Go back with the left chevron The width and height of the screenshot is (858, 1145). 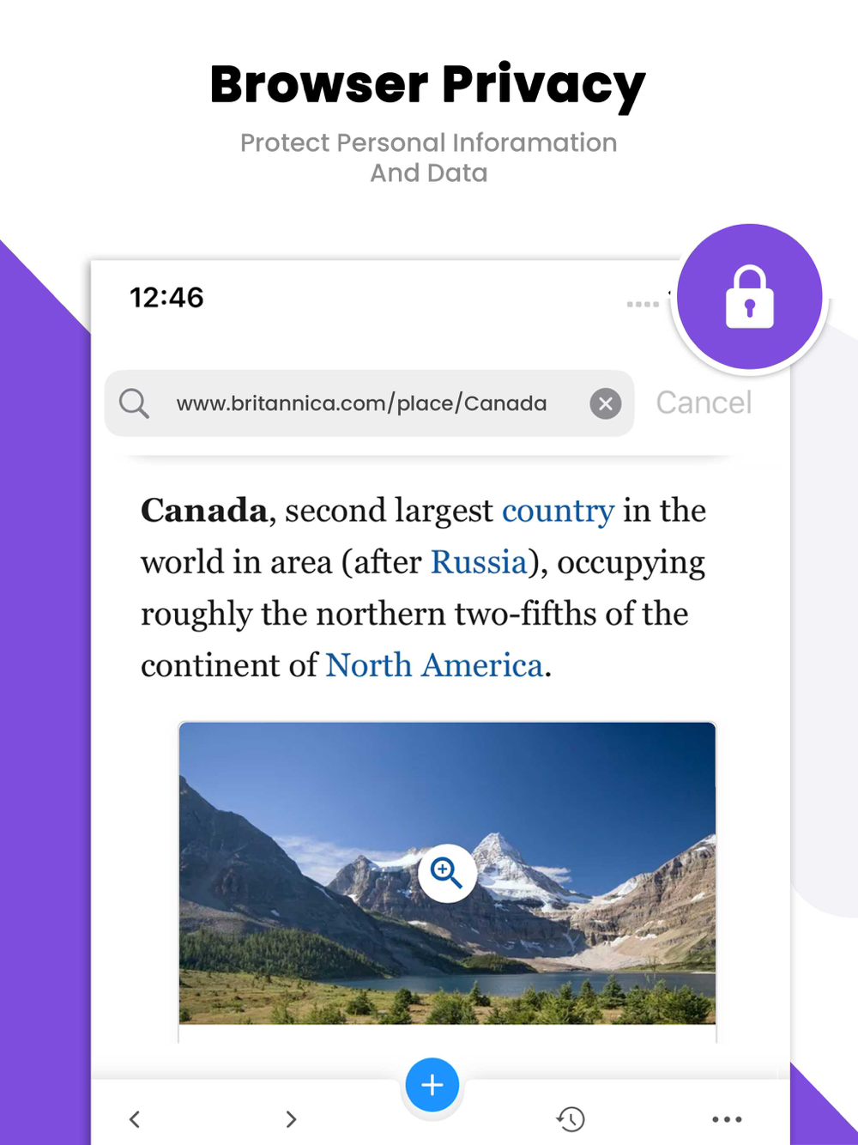tap(135, 1119)
